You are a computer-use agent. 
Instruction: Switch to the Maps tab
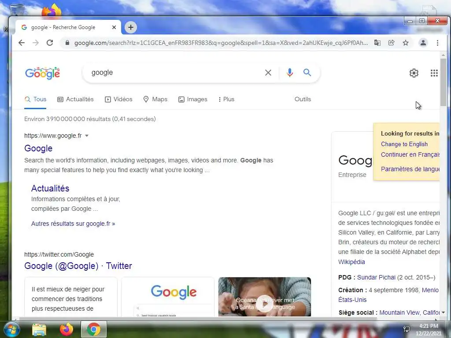[155, 99]
